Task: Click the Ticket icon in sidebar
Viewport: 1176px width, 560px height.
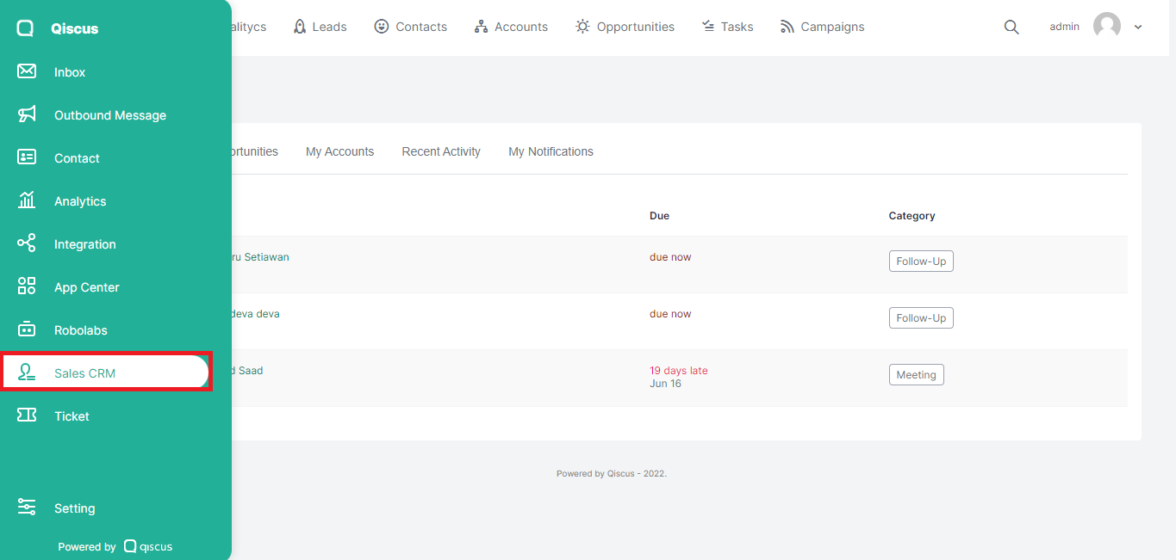Action: 27,415
